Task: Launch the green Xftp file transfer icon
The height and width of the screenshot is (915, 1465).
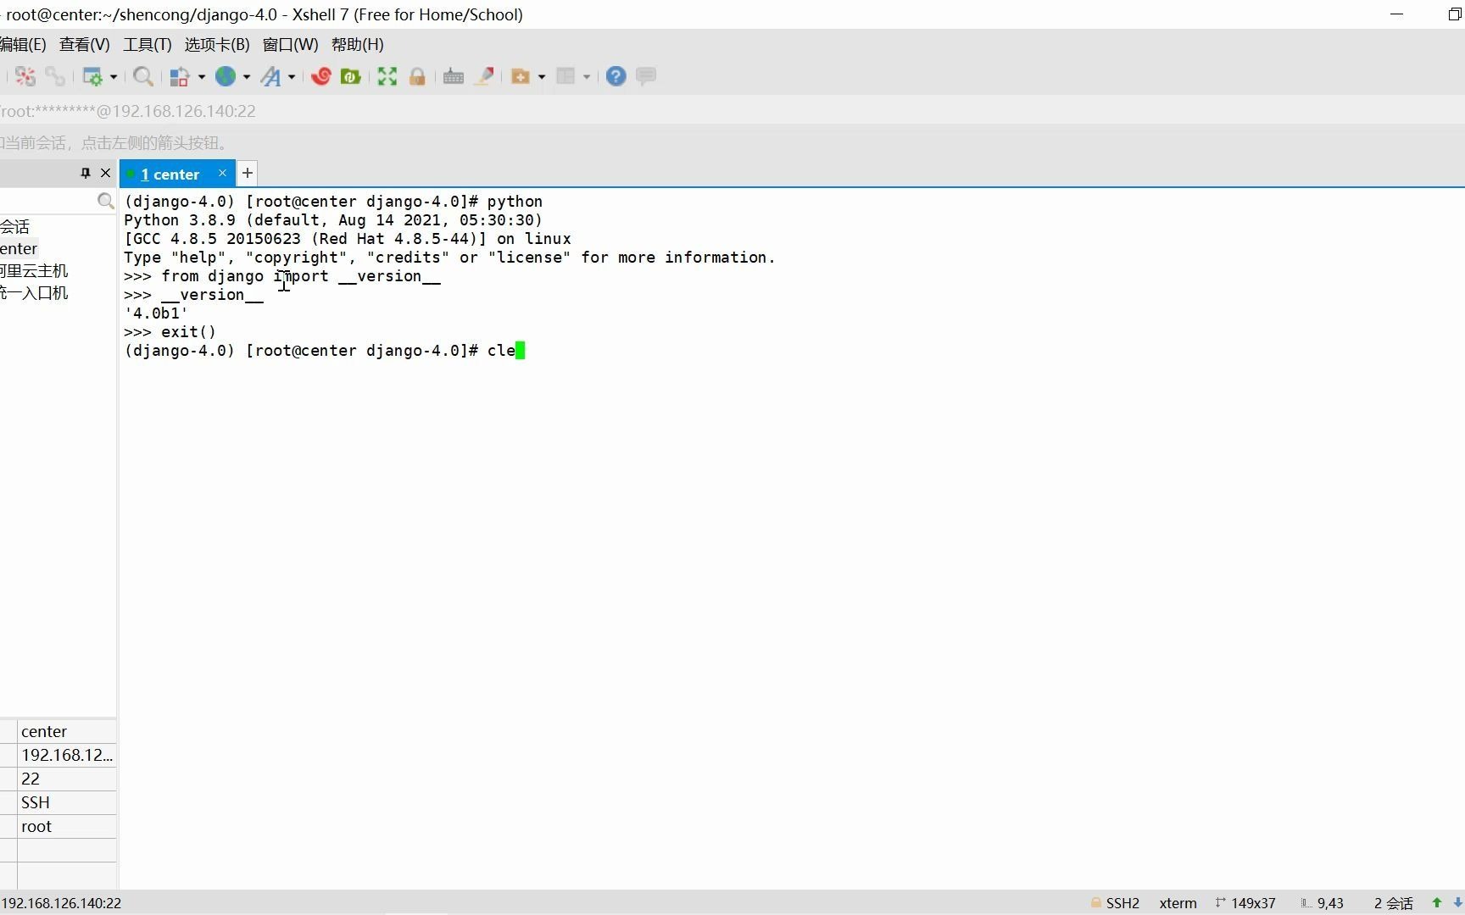Action: [x=350, y=77]
